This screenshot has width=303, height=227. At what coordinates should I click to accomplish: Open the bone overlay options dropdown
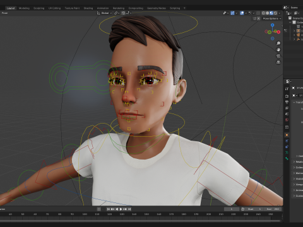click(251, 13)
